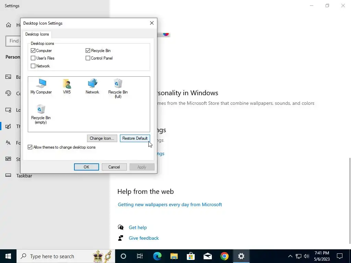Click the Cancel button
Image resolution: width=351 pixels, height=263 pixels.
(114, 167)
